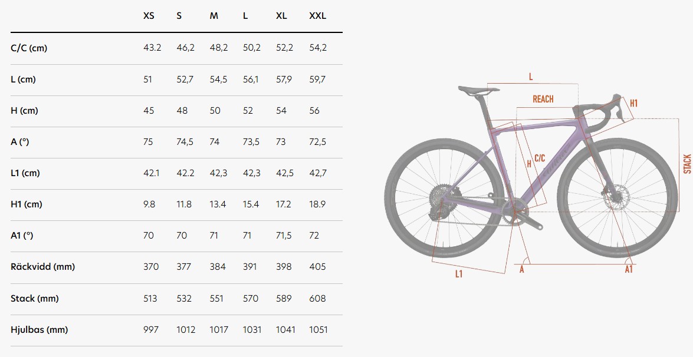Click the Stack (mm) row label
This screenshot has width=693, height=357.
click(x=34, y=299)
